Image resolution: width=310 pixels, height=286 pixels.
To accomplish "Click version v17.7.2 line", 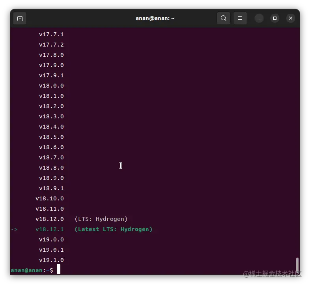I will (51, 45).
